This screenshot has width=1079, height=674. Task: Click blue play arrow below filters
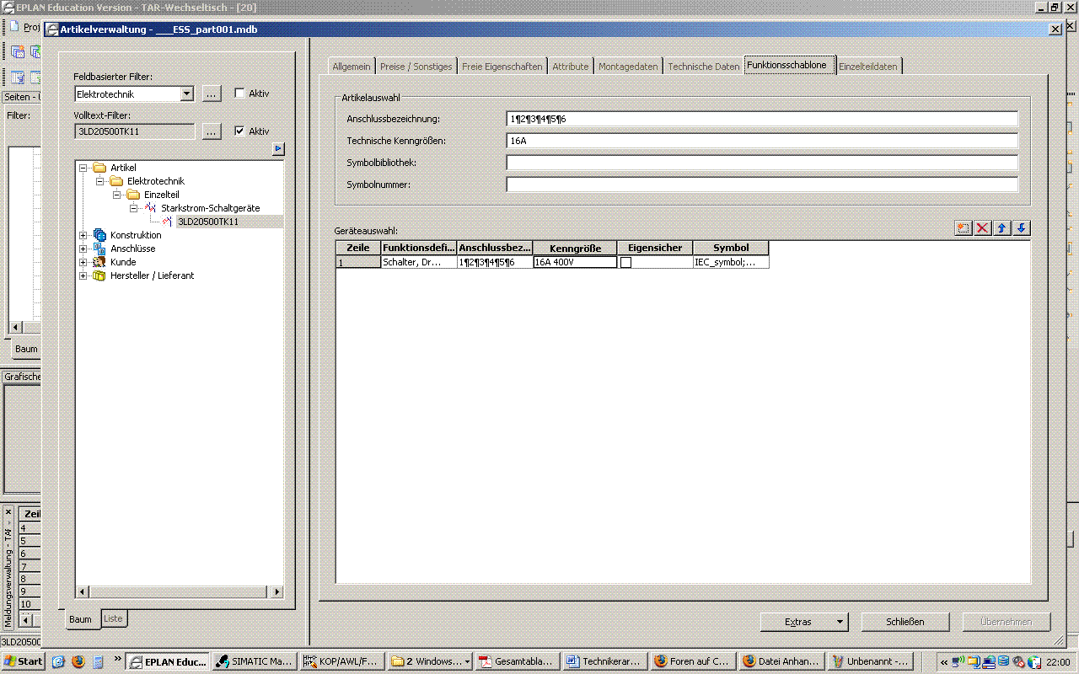(x=278, y=149)
